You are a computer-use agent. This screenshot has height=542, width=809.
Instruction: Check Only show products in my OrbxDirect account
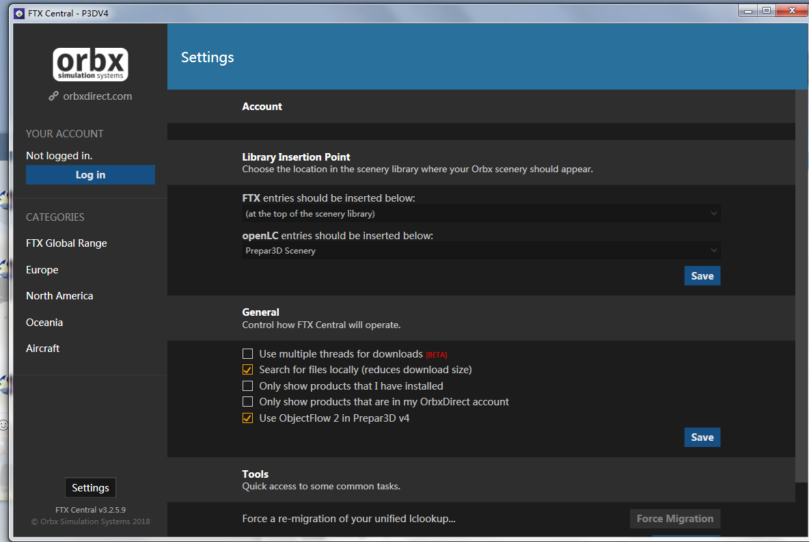tap(247, 402)
